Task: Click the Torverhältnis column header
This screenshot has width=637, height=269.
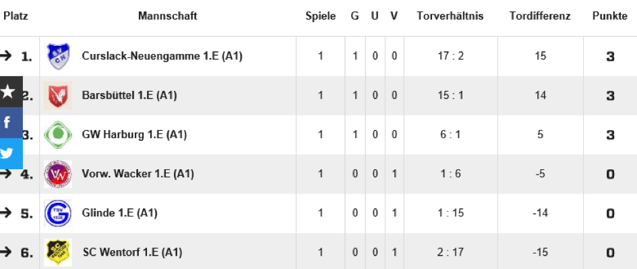Action: pyautogui.click(x=450, y=16)
